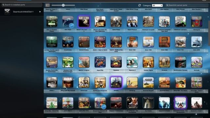Viewport: 210px width, 118px height.
Task: Select the American Conquest game icon
Action: pyautogui.click(x=148, y=22)
